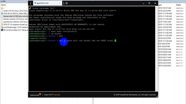Click the win32diskimager installer icon
This screenshot has width=186, height=104.
(x=2, y=27)
